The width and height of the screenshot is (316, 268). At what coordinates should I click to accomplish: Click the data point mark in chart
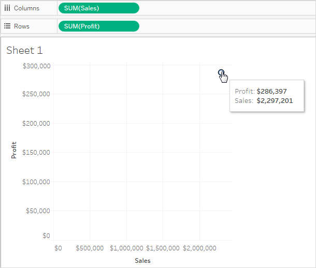click(221, 72)
